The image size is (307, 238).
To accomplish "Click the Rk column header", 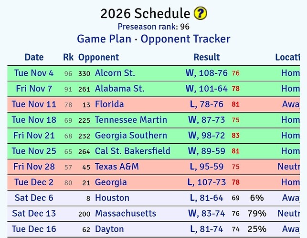I will point(68,57).
